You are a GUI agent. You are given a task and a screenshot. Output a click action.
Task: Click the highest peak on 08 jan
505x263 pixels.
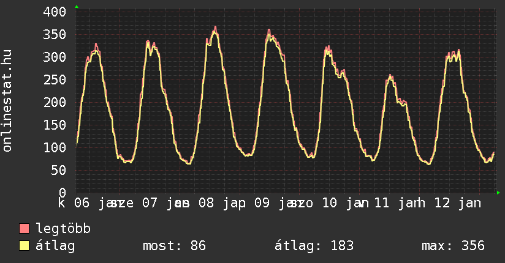(215, 27)
